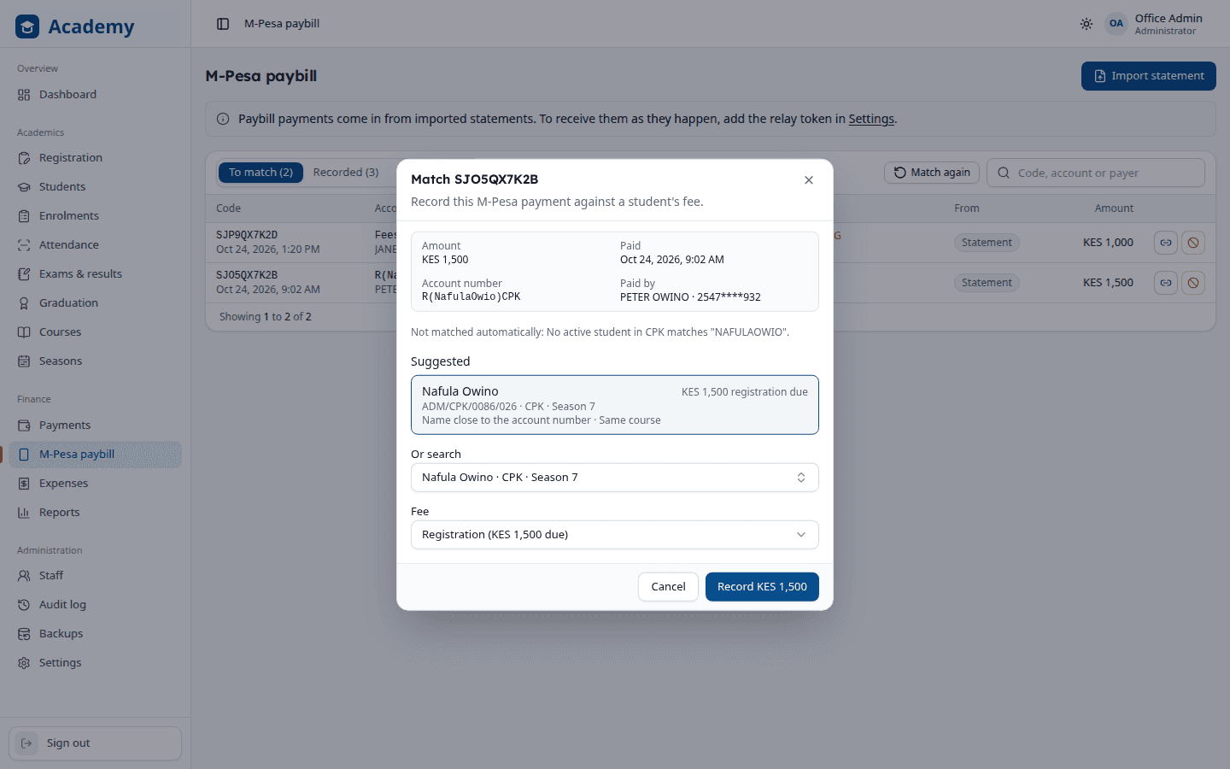Image resolution: width=1230 pixels, height=769 pixels.
Task: Click the match link icon for KES 1,500 row
Action: [1166, 283]
